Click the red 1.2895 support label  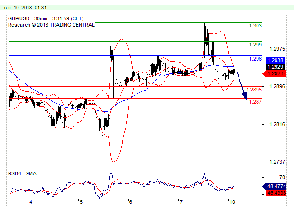(254, 90)
